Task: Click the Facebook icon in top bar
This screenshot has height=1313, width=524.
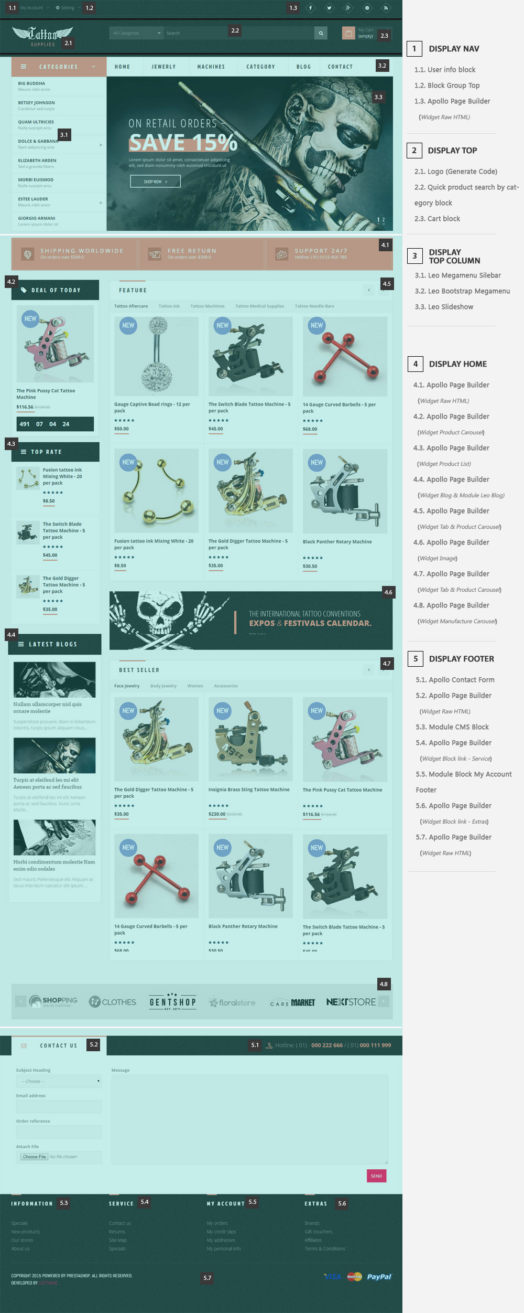Action: (310, 8)
